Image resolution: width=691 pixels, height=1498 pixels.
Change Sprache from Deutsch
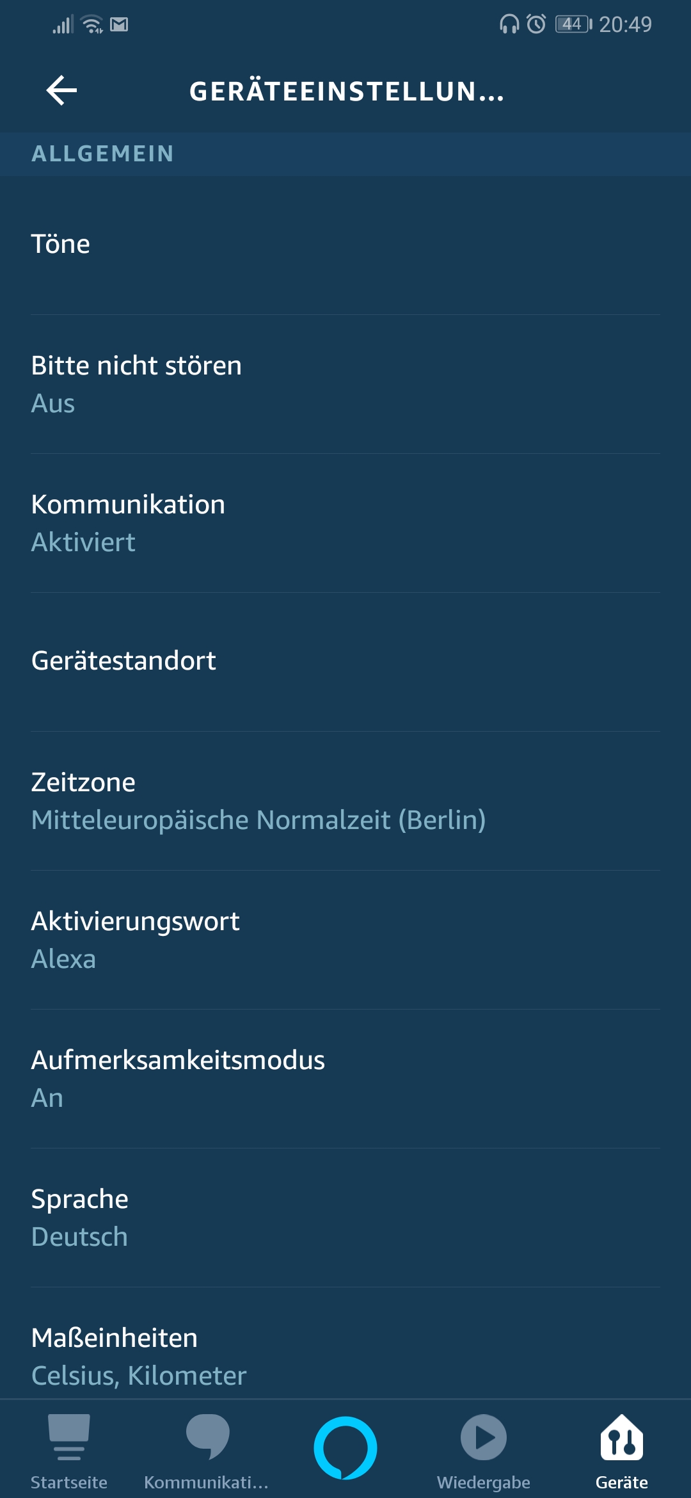[x=345, y=1218]
